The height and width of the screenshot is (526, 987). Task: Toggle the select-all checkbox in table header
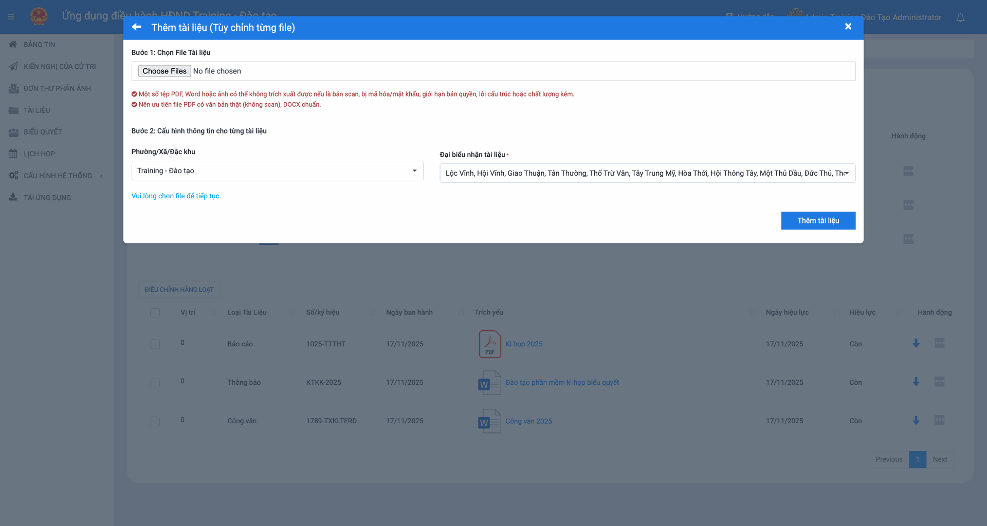155,313
